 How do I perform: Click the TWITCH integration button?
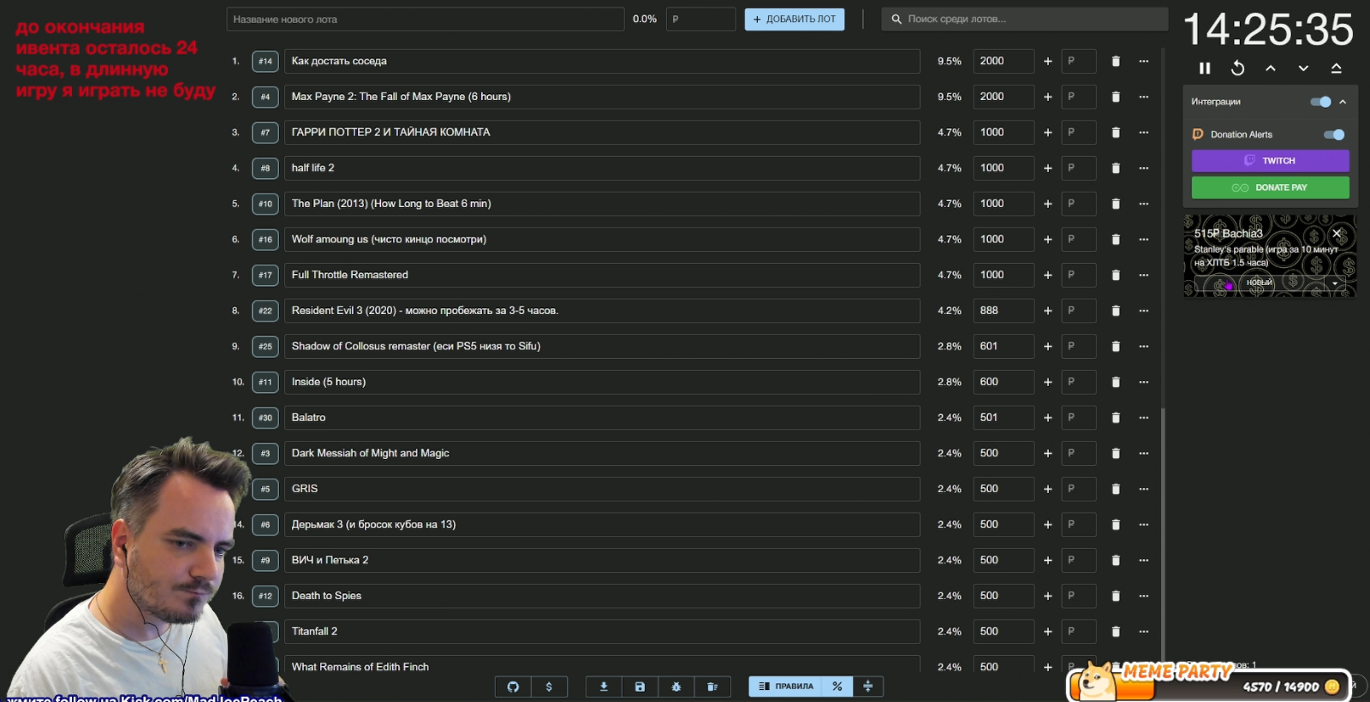1271,161
